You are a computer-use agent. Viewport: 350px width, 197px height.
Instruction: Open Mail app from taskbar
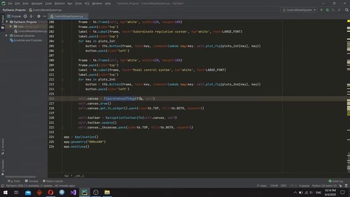click(x=28, y=192)
